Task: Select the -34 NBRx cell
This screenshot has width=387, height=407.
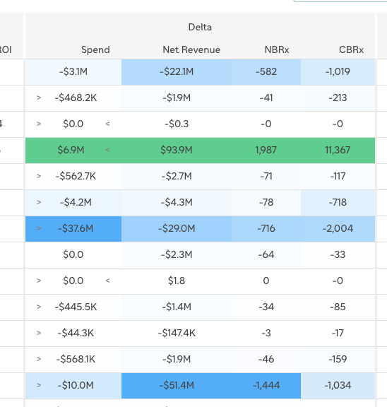Action: pyautogui.click(x=266, y=307)
